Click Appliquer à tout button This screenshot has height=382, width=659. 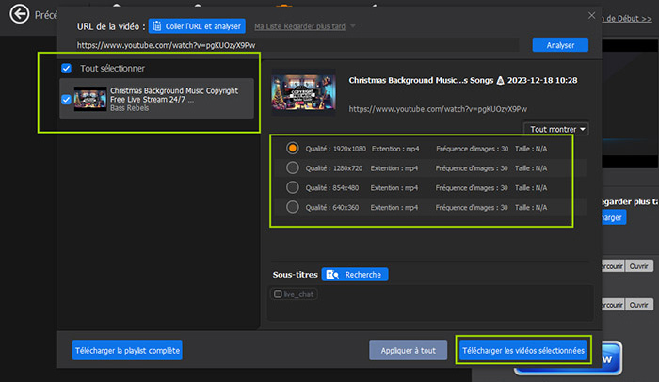408,350
